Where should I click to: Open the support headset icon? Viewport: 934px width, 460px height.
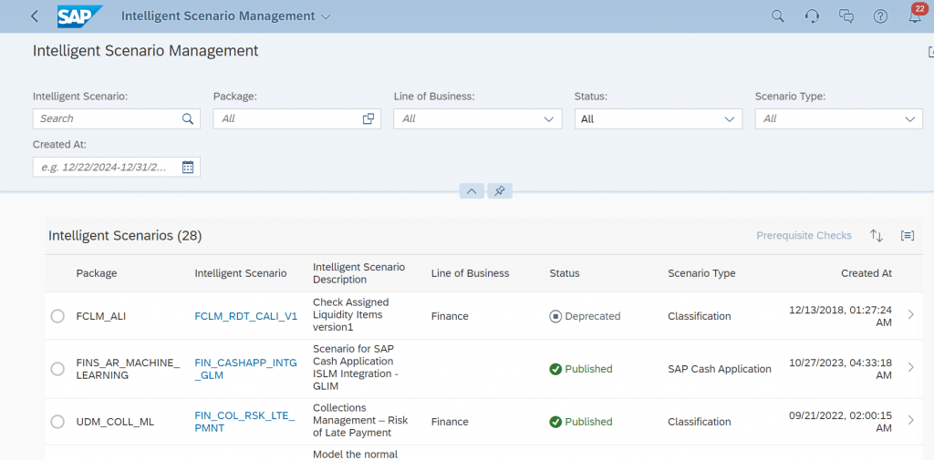(812, 16)
